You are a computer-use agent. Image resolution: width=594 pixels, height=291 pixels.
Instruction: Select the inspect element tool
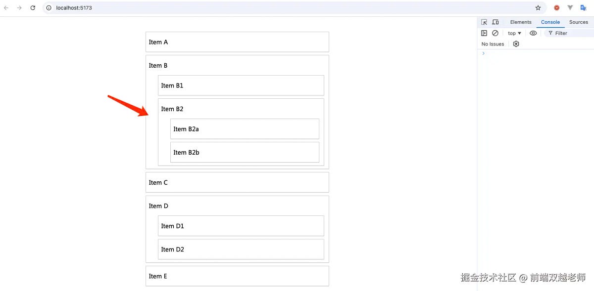pyautogui.click(x=484, y=22)
